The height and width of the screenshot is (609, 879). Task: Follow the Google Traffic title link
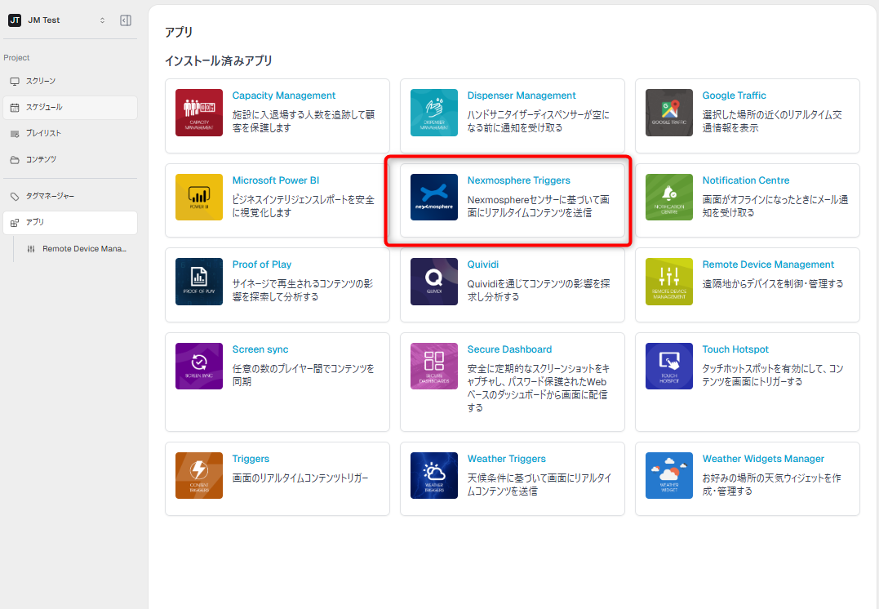(x=734, y=96)
